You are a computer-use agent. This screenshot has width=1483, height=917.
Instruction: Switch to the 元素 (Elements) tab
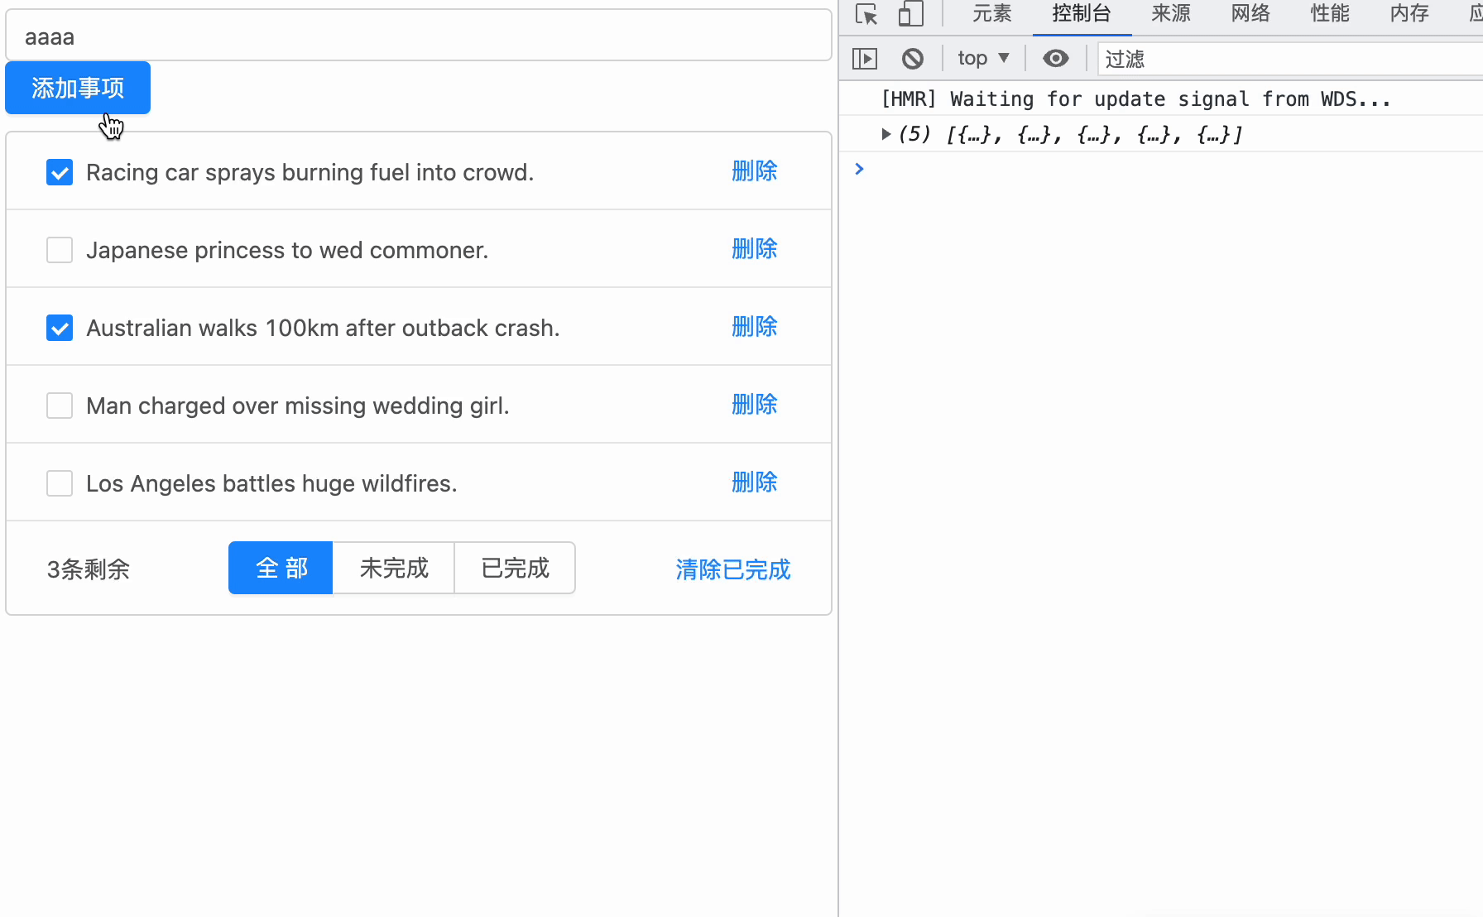click(991, 14)
